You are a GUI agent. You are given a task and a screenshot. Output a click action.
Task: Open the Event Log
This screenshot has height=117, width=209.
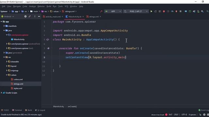(x=204, y=110)
